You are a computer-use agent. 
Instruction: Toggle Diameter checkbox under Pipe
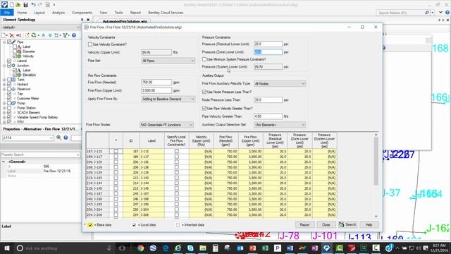pyautogui.click(x=15, y=52)
